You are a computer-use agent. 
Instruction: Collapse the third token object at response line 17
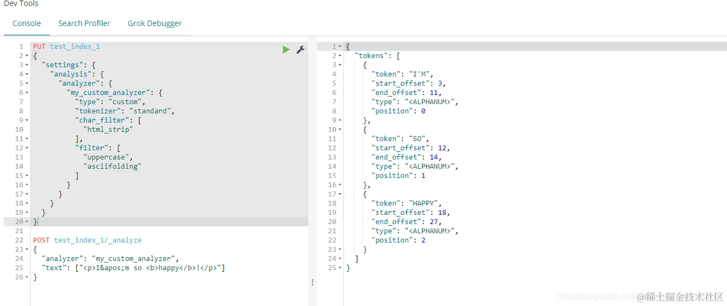[340, 194]
